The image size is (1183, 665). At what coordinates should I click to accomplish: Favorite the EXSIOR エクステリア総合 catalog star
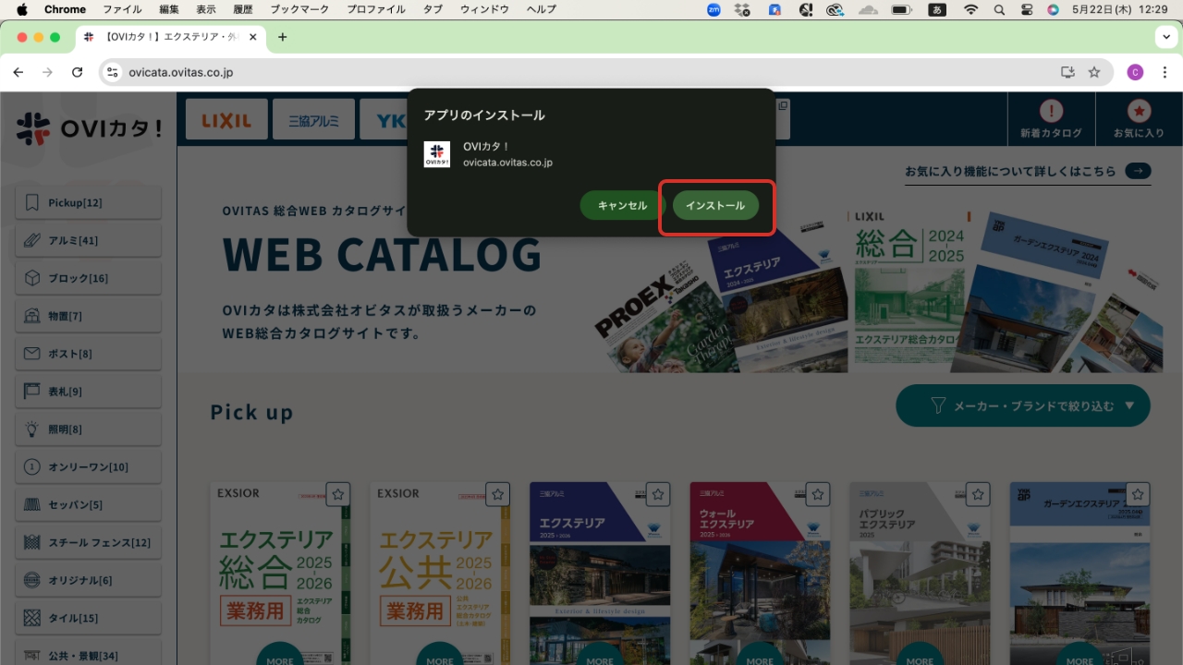(338, 494)
